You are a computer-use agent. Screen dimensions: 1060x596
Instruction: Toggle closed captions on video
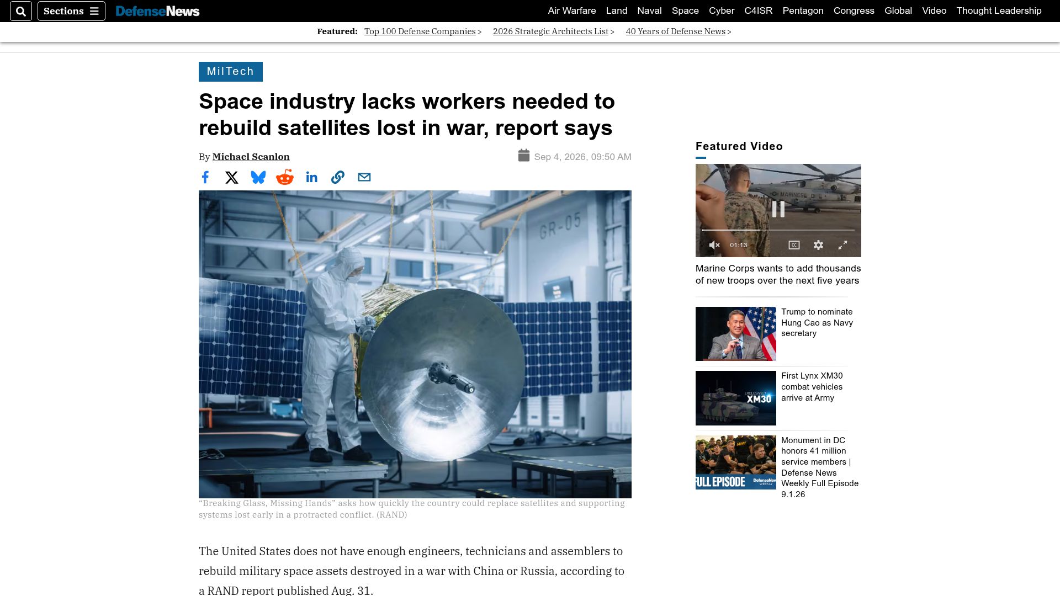(794, 245)
